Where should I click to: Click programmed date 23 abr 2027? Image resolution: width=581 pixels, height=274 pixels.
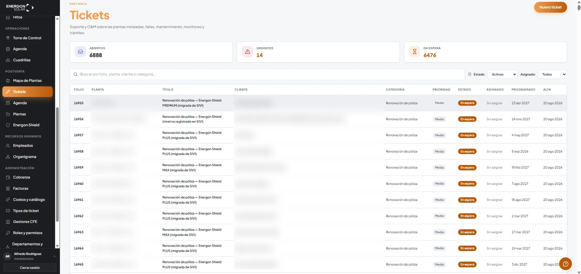520,103
